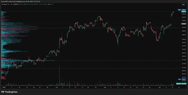Click the 2026 label on time axis
Viewport: 188px width, 95px height.
[4, 87]
